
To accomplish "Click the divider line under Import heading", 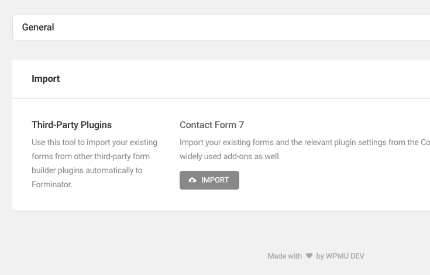I will [221, 98].
